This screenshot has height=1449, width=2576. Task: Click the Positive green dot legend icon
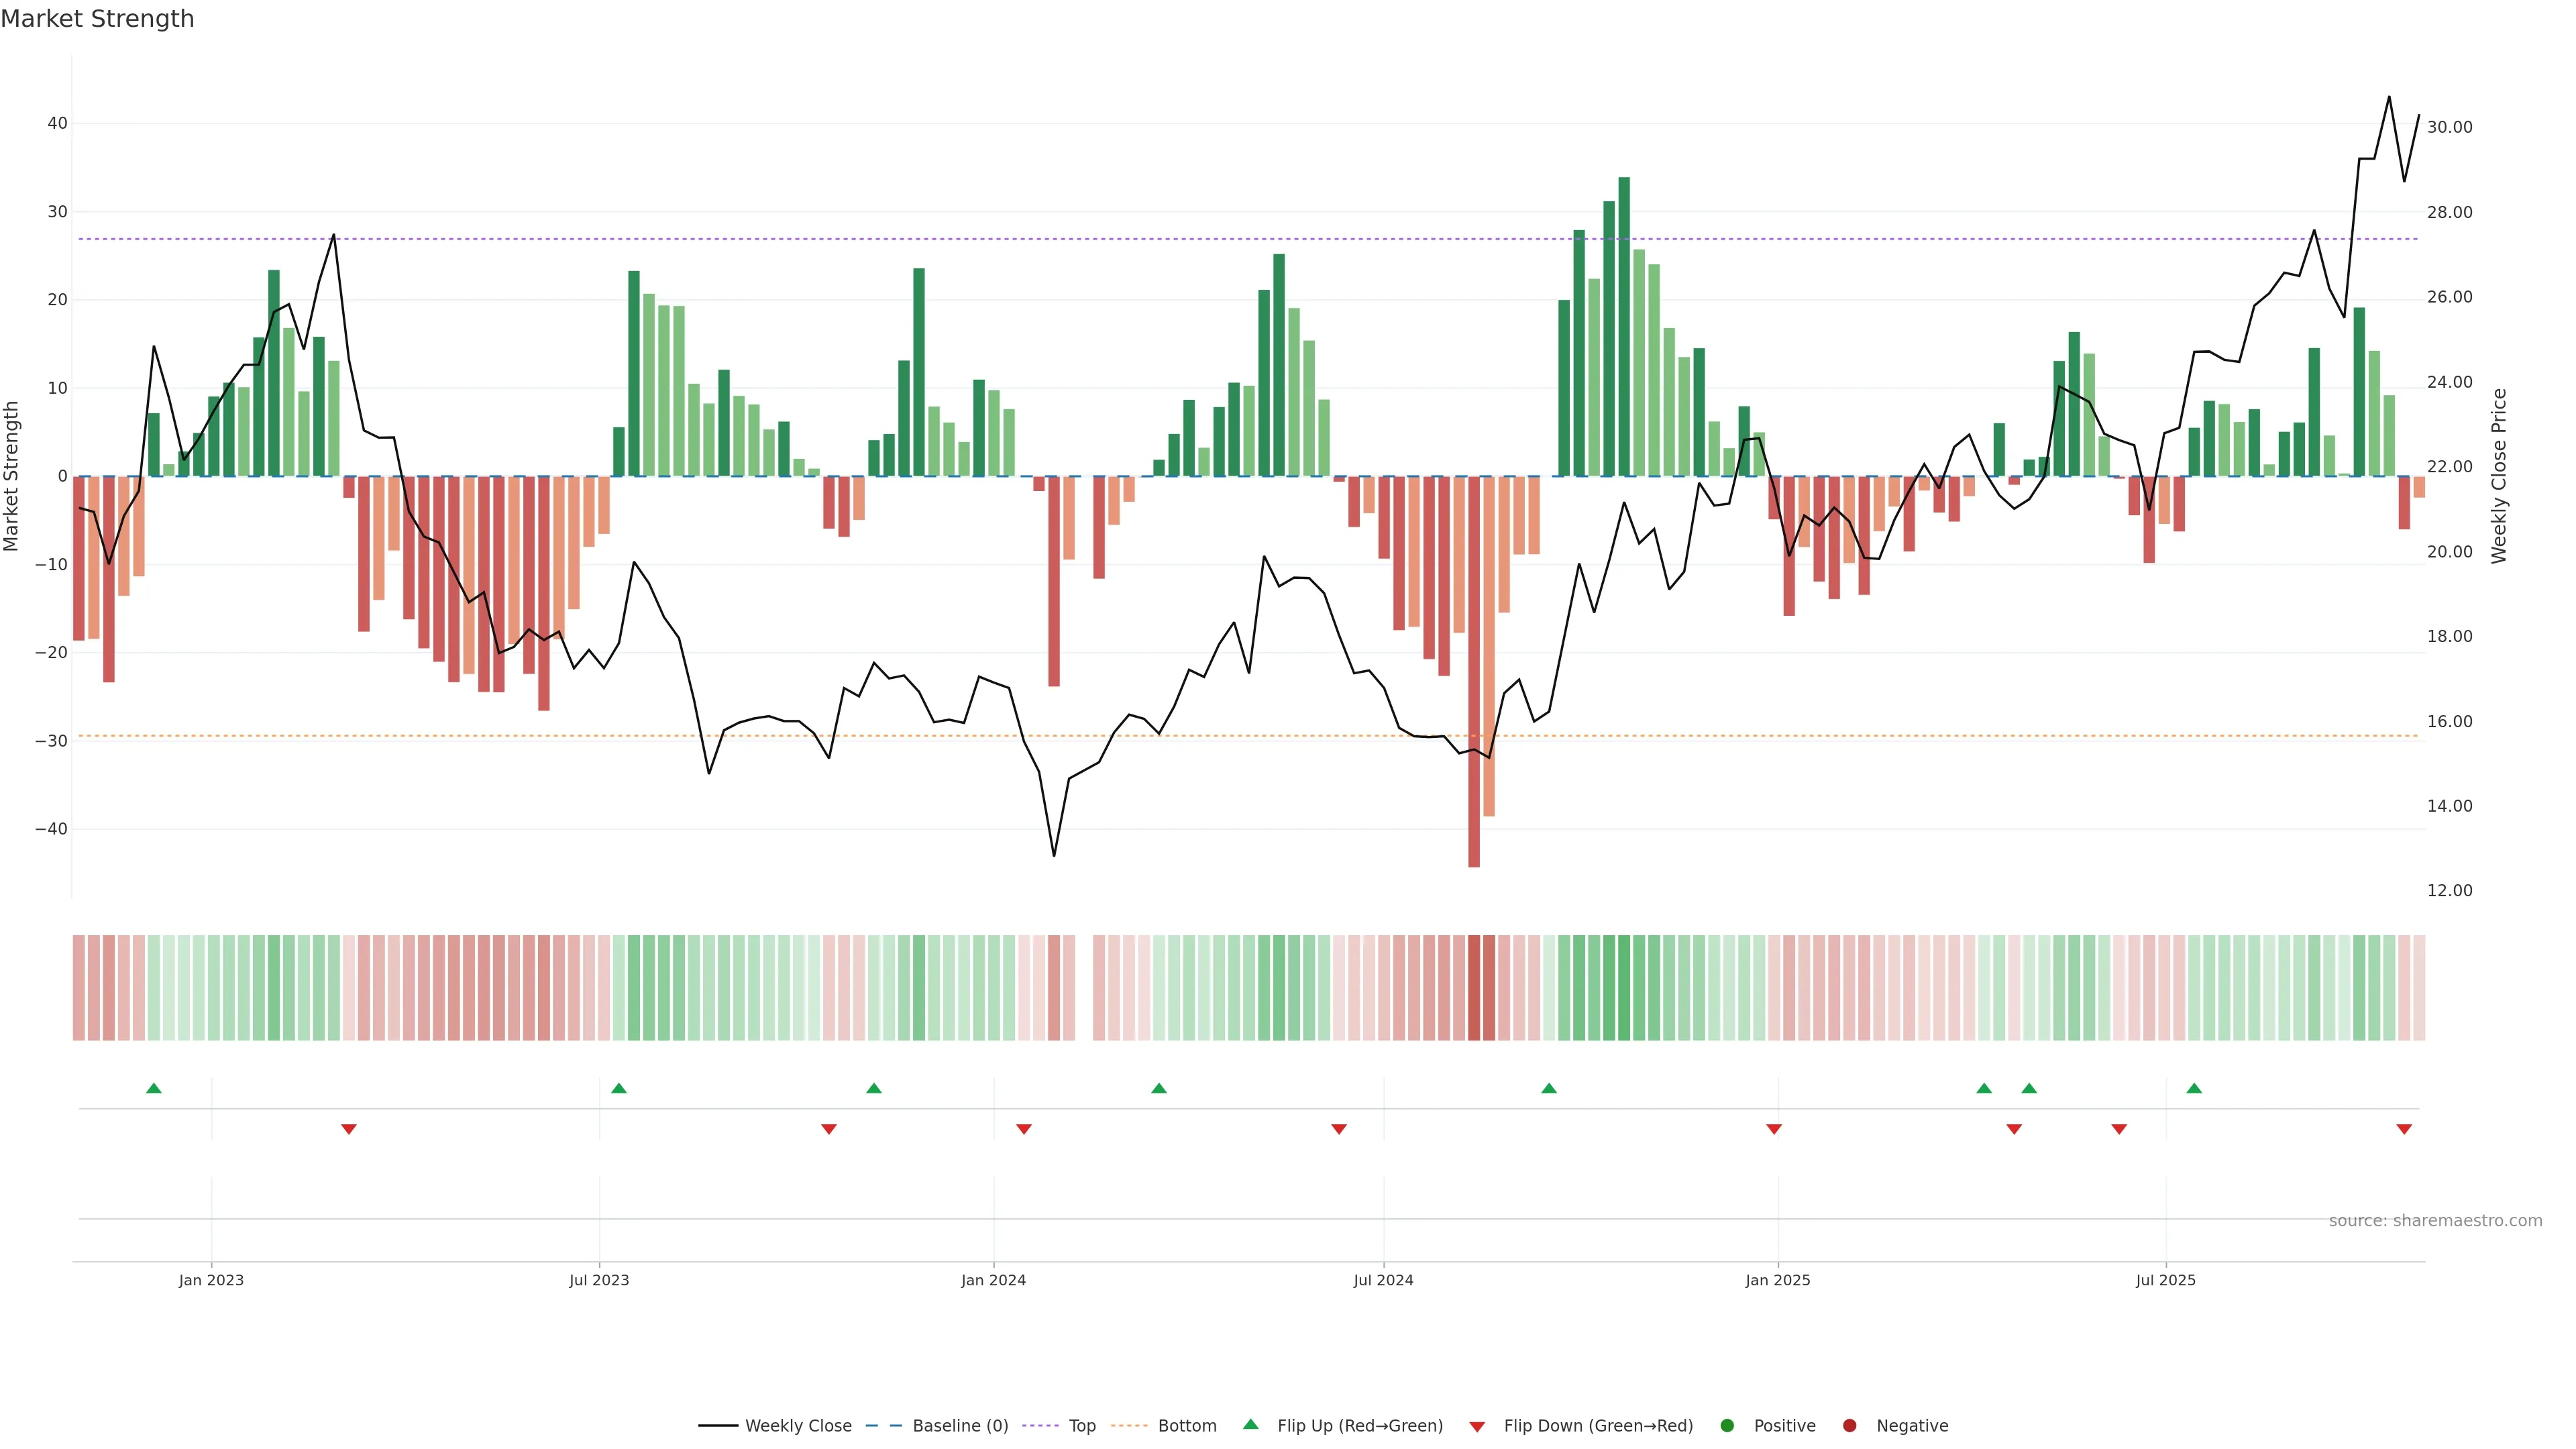[1727, 1426]
